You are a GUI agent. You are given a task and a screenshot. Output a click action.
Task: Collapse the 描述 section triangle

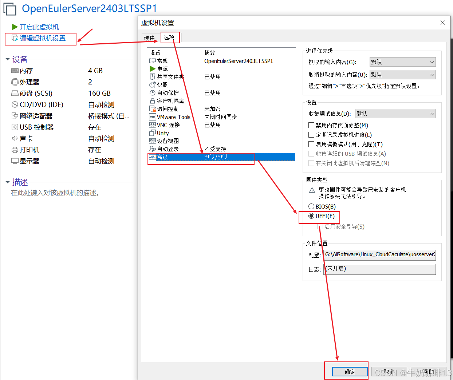pyautogui.click(x=8, y=182)
